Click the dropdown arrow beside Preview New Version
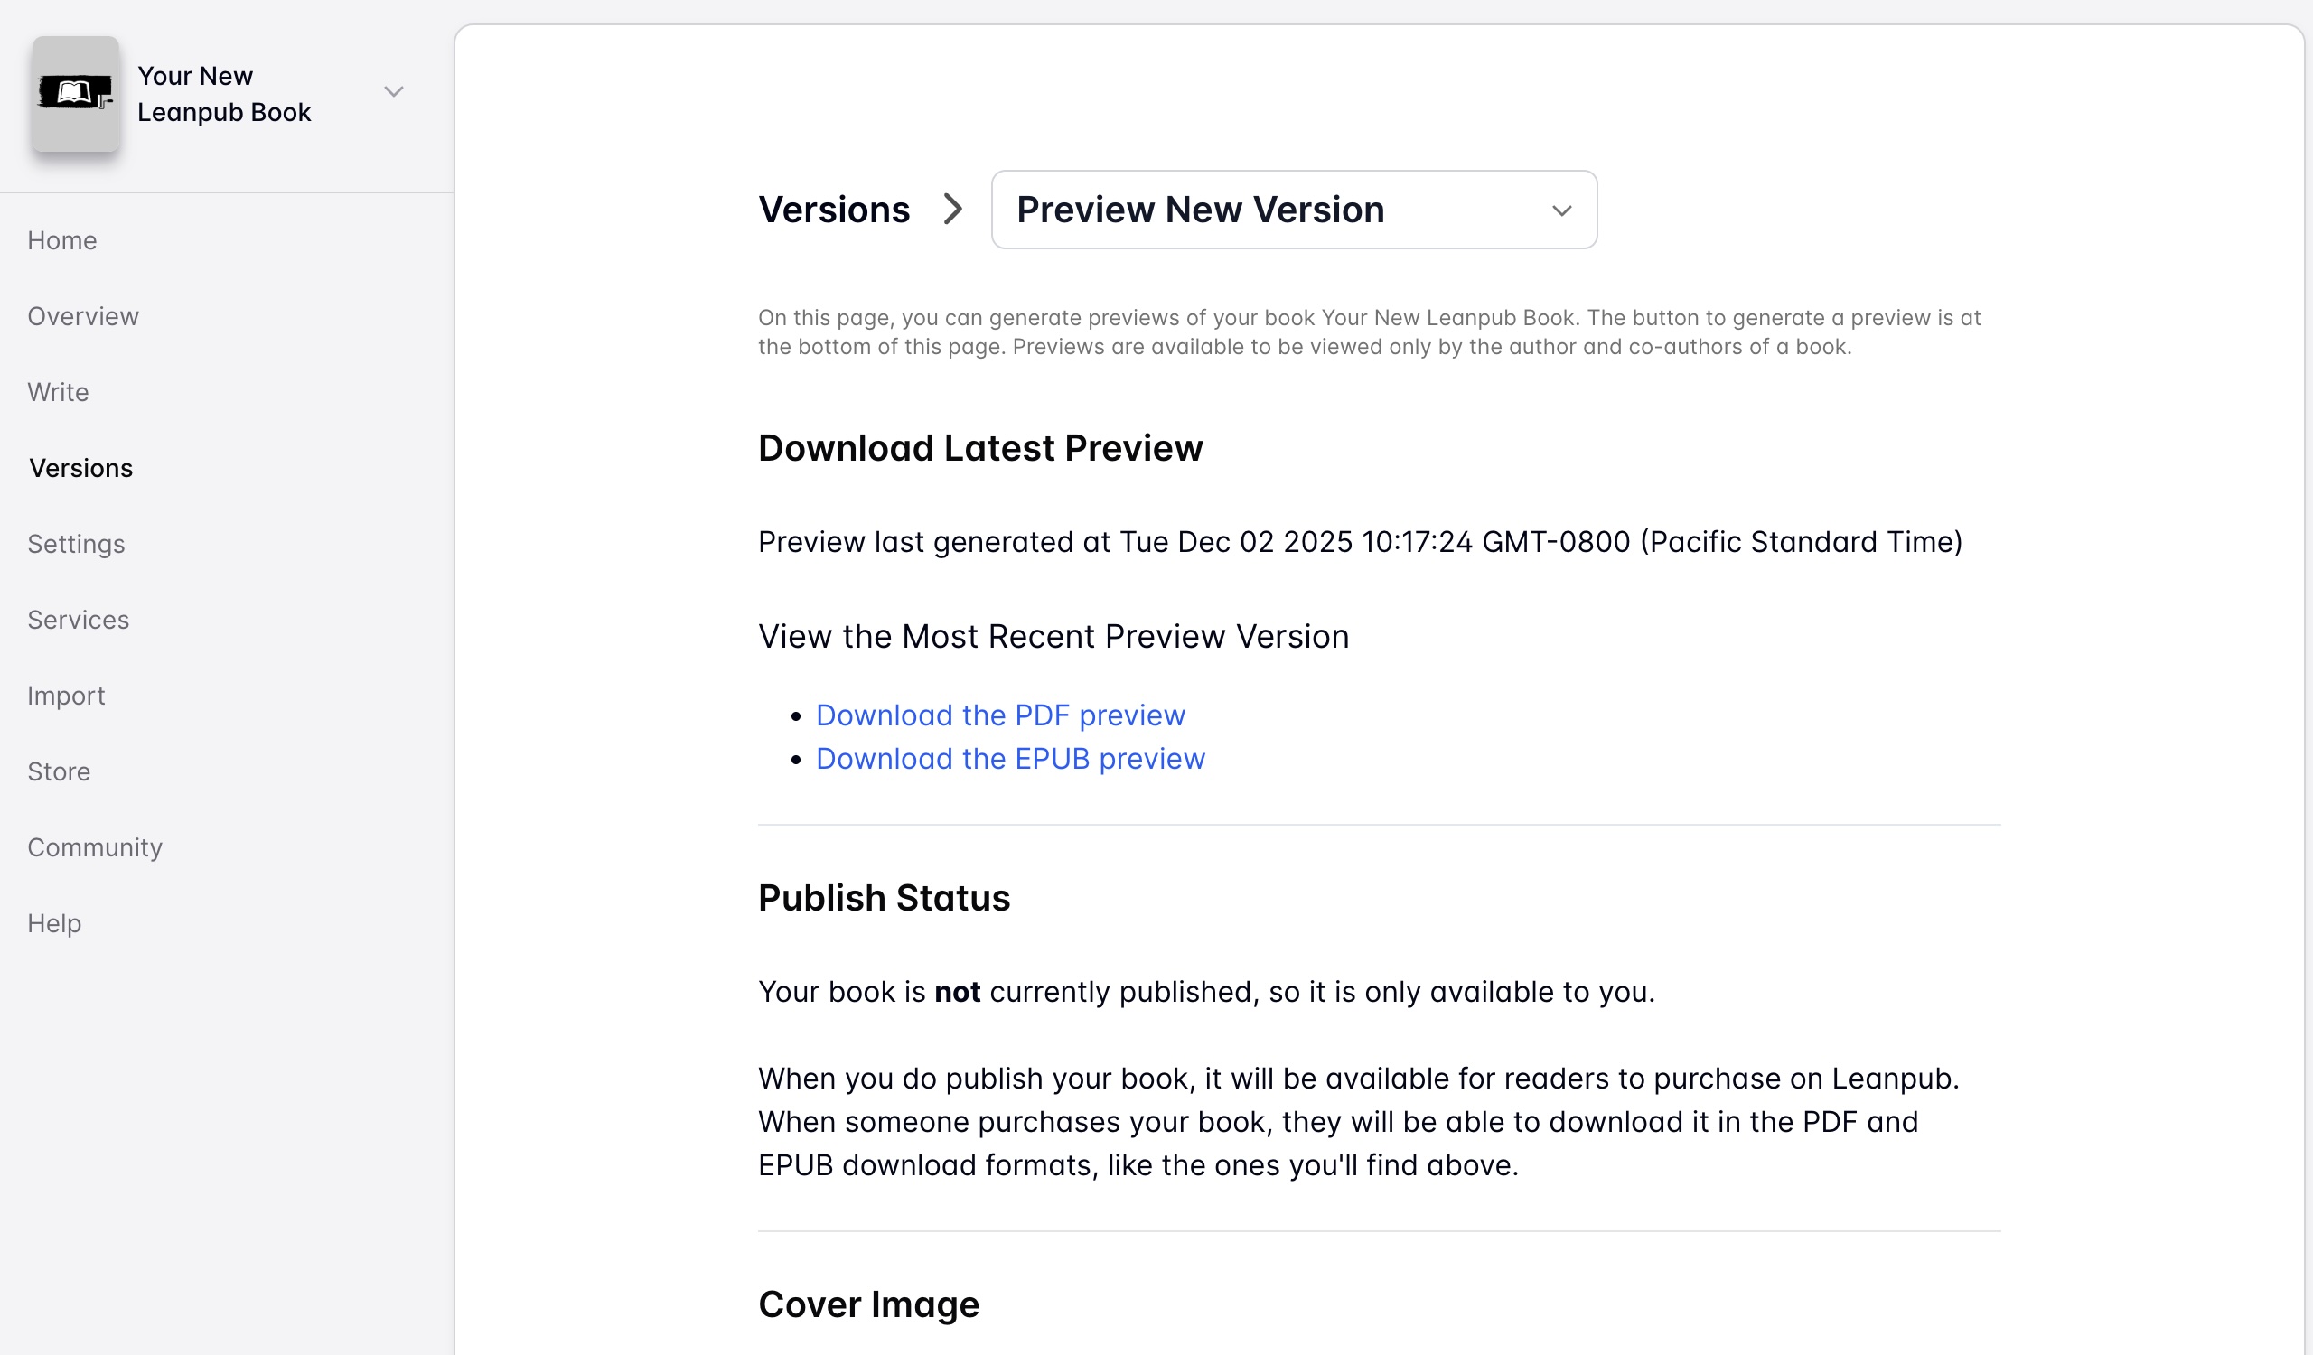 click(x=1561, y=211)
